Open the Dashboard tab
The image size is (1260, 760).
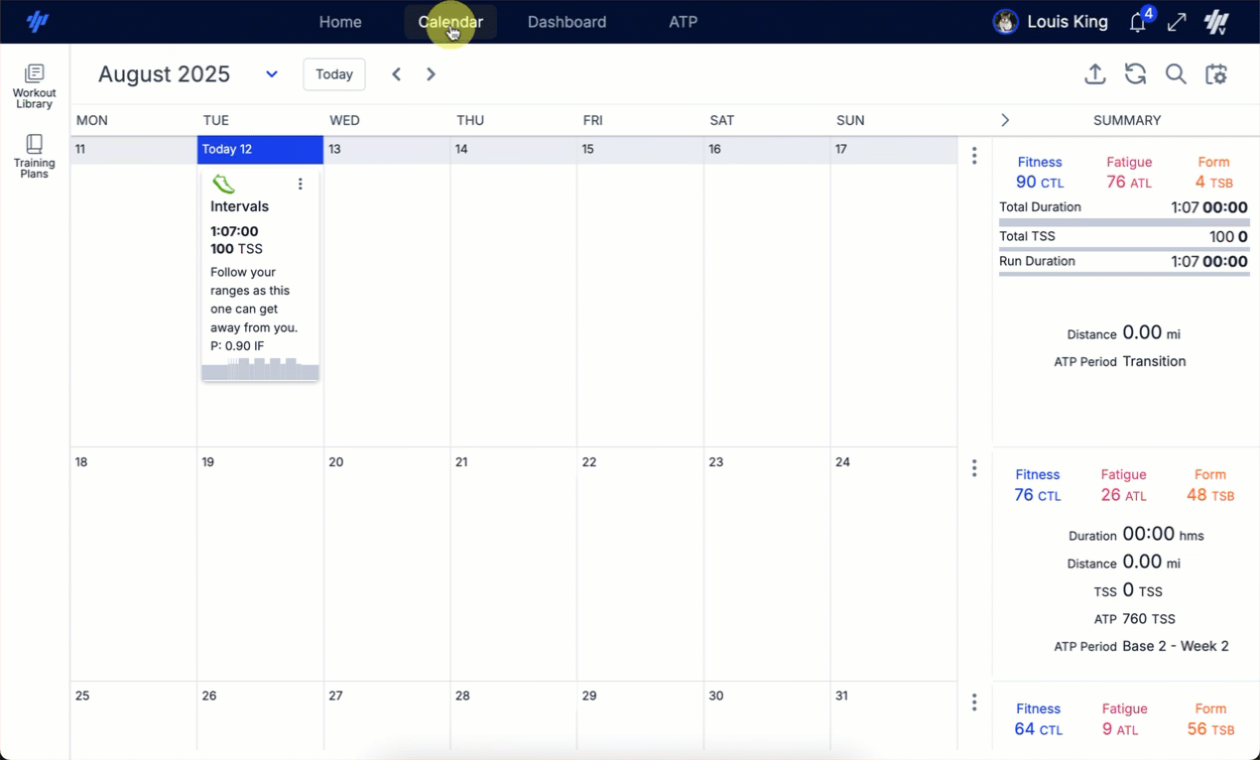click(567, 22)
